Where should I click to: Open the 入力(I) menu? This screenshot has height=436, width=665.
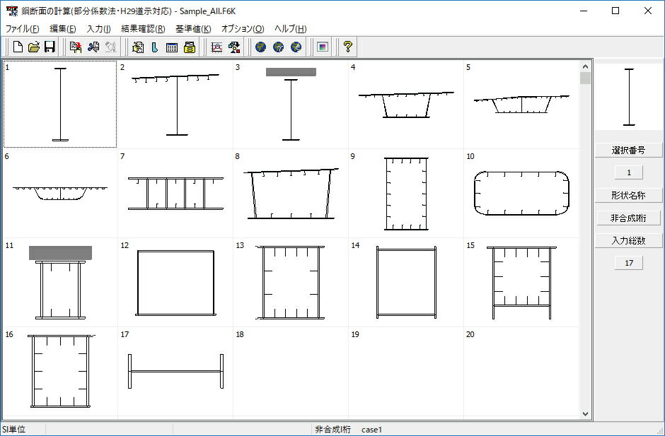coord(98,29)
